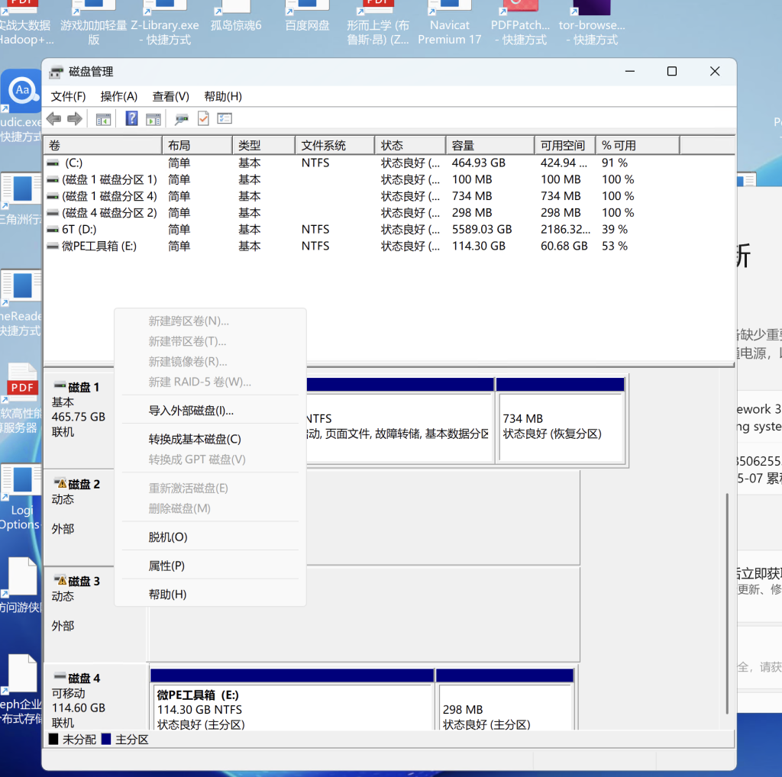The width and height of the screenshot is (782, 777).
Task: Click 脱机(O) in the context menu
Action: click(x=168, y=537)
